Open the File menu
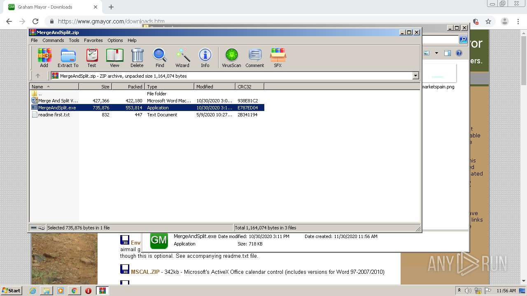The height and width of the screenshot is (296, 527). [x=34, y=40]
